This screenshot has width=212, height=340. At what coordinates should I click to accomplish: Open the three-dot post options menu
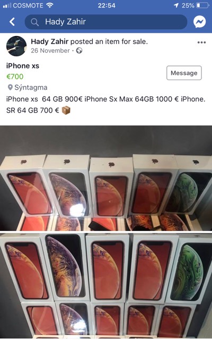tap(201, 42)
